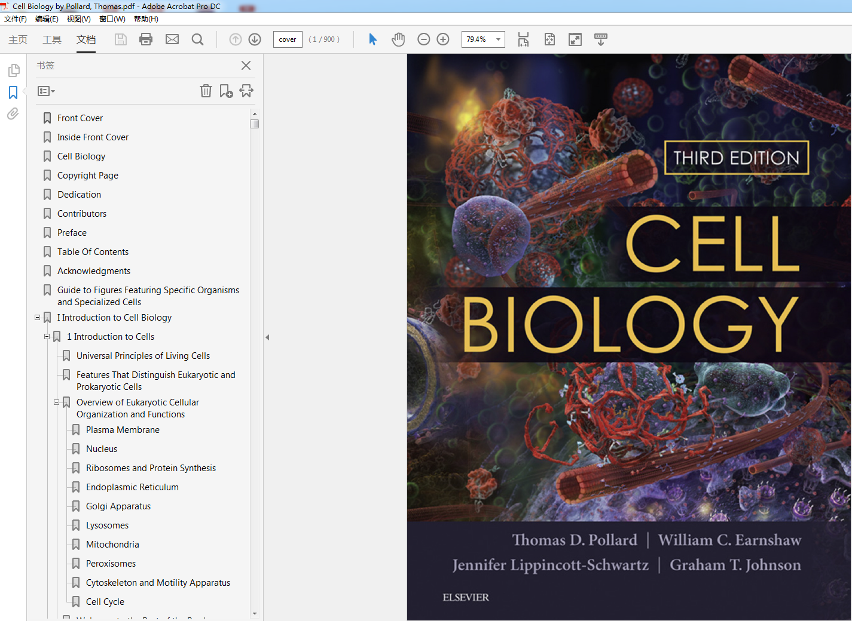Open Page Thumbnails sidebar panel
The height and width of the screenshot is (621, 852).
(13, 71)
